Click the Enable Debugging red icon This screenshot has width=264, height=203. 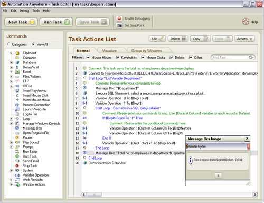119,19
